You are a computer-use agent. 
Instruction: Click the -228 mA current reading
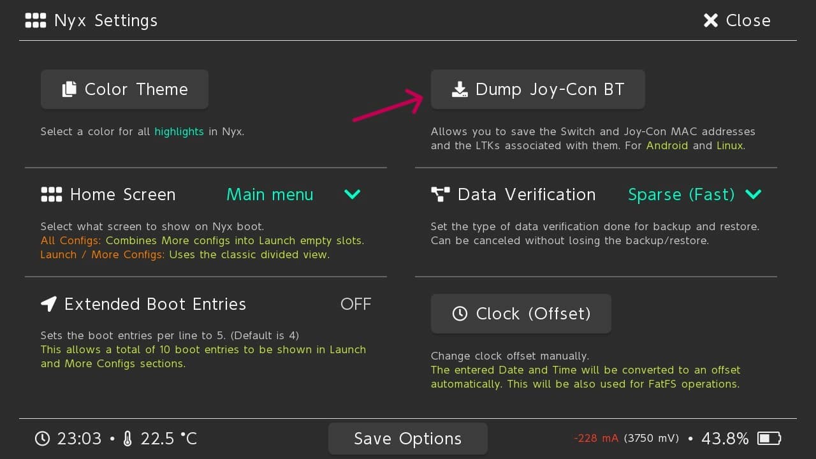point(596,439)
